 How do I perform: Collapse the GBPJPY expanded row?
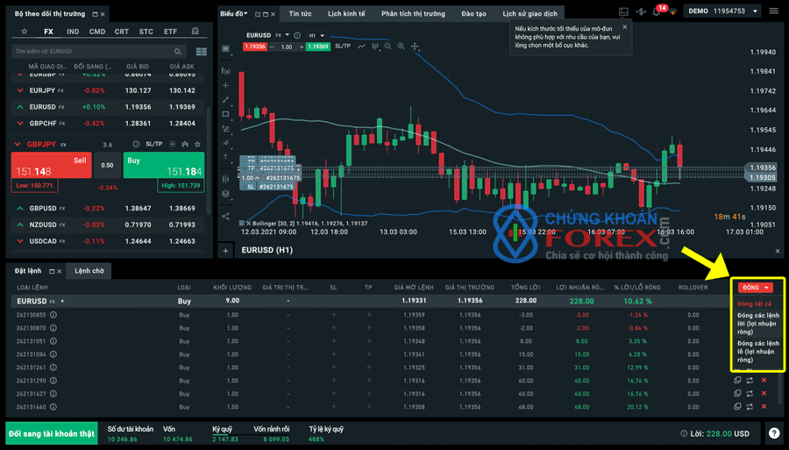coord(18,145)
